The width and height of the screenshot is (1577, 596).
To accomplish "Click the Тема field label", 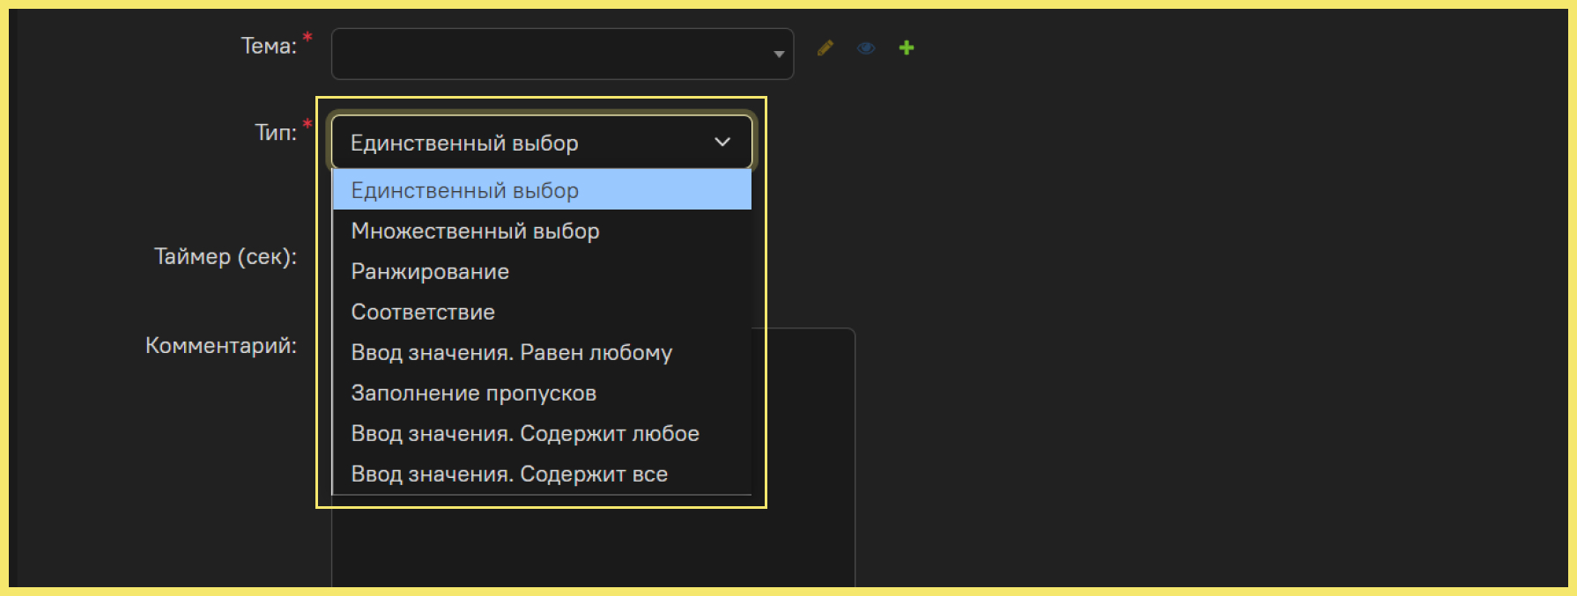I will pyautogui.click(x=269, y=46).
